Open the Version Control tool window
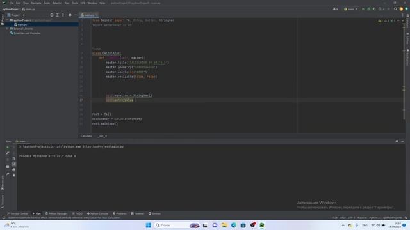Viewport: 410px width, 230px height. 17,213
